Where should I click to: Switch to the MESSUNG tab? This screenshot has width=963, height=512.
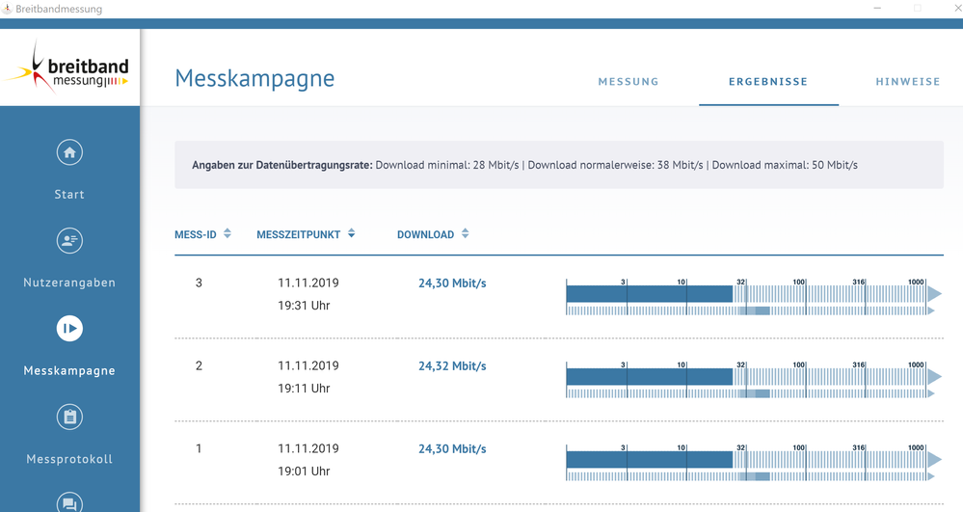[x=629, y=81]
